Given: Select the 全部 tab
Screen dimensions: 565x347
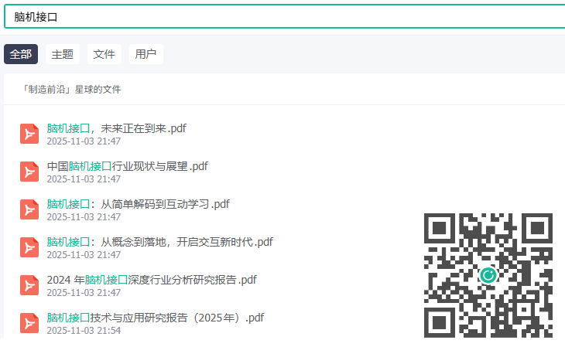Looking at the screenshot, I should coord(21,54).
